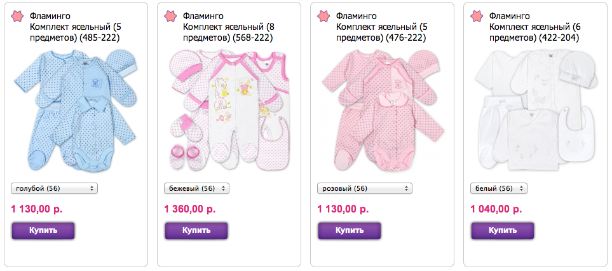Click star icon next to set 422-204
This screenshot has width=612, height=271.
(x=477, y=16)
